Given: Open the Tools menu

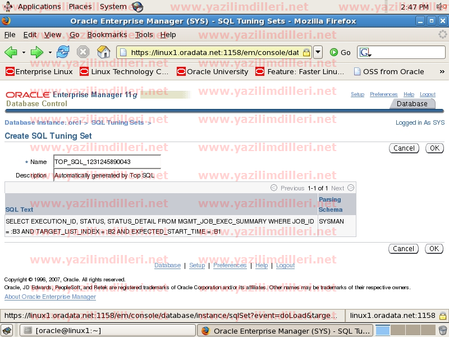Looking at the screenshot, I should [x=144, y=34].
